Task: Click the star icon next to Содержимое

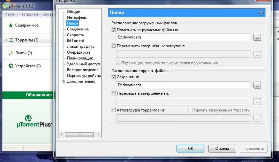Action: 11,25
